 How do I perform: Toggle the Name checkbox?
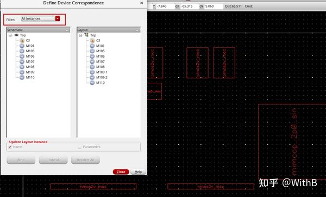10,147
